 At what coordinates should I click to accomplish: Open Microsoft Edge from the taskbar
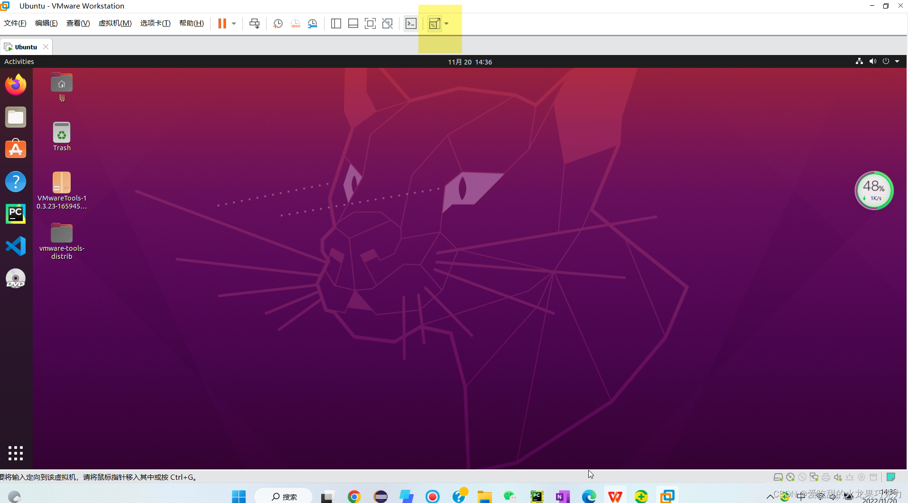[x=589, y=496]
